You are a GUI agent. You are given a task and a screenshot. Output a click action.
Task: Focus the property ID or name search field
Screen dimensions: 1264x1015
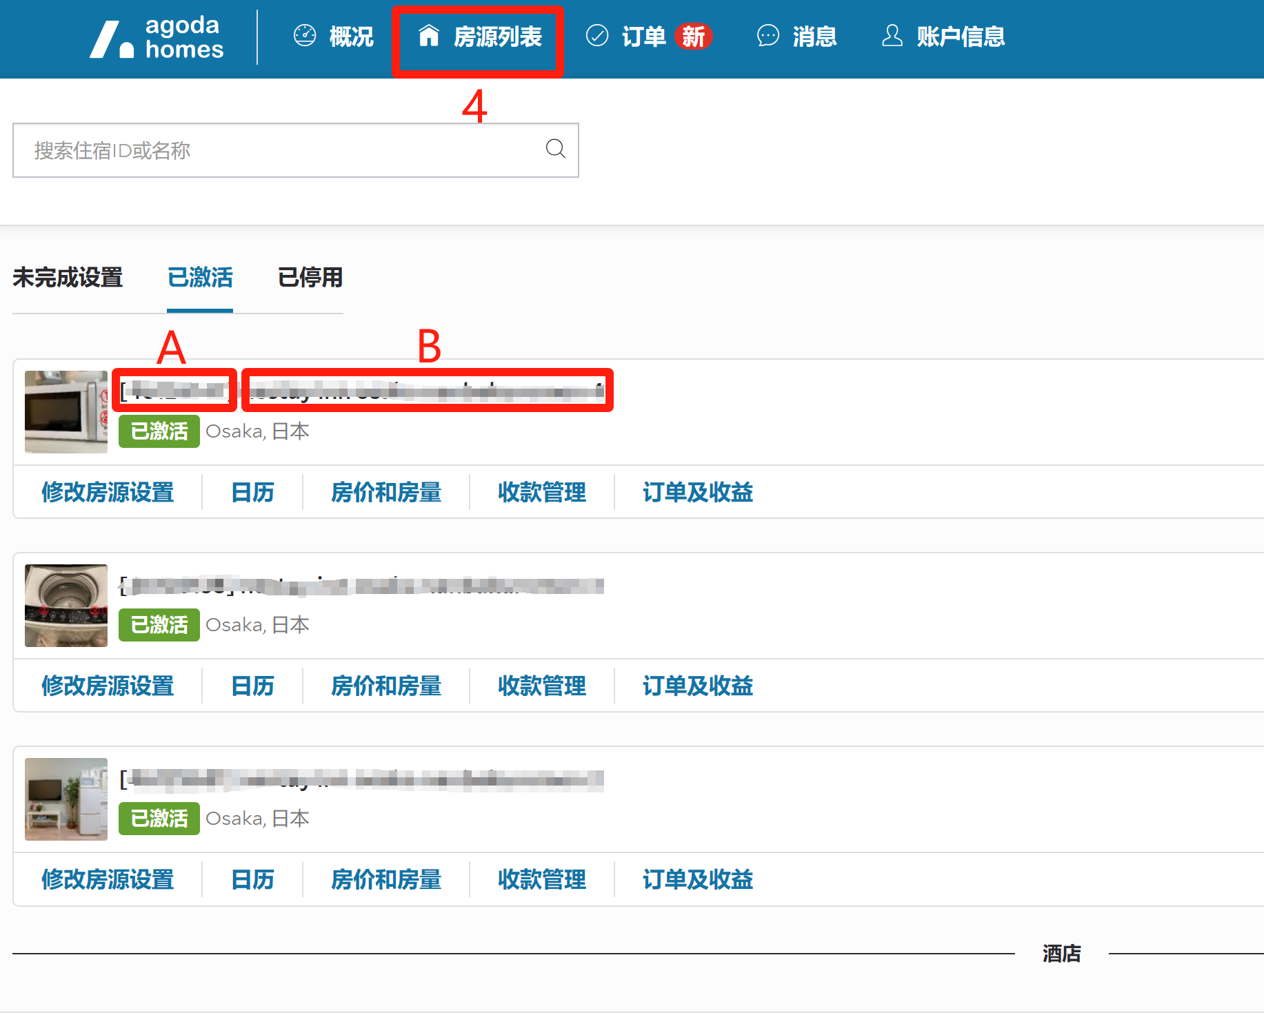pos(296,150)
